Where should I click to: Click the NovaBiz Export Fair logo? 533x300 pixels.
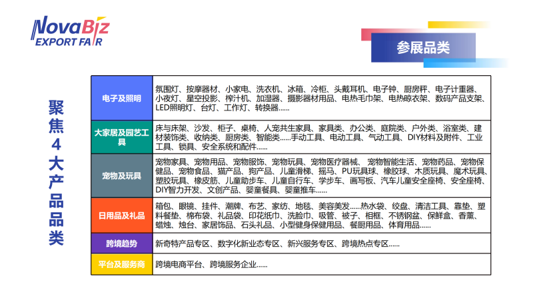(70, 31)
